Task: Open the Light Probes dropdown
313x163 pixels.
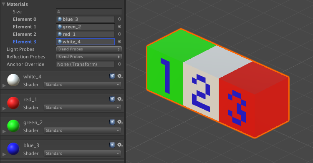Action: tap(89, 49)
